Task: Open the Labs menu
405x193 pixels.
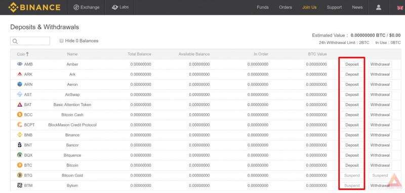Action: 120,7
